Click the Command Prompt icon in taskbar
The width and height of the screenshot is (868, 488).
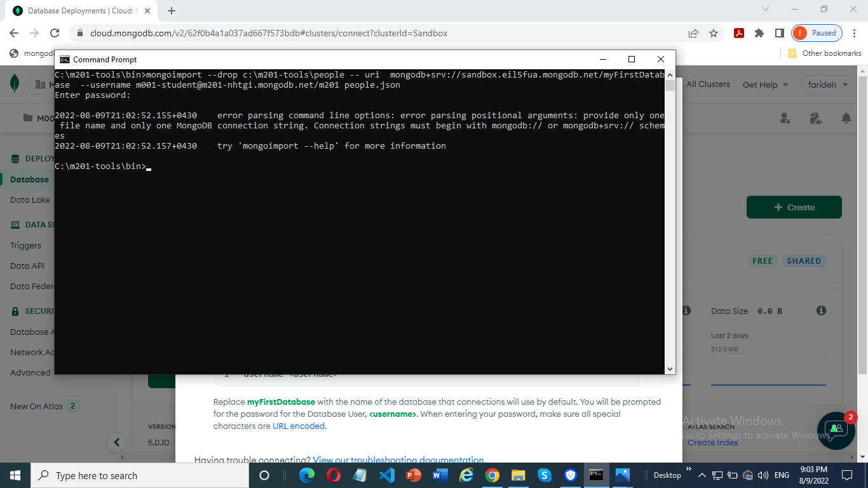tap(595, 475)
